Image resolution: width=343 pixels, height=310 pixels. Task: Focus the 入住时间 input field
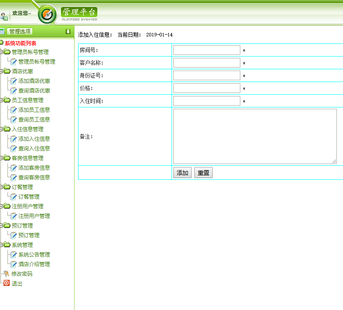point(207,101)
